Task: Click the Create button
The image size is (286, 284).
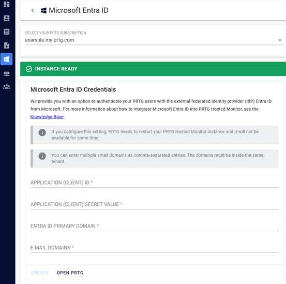Action: 40,273
